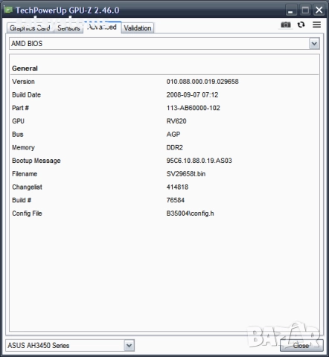Click the Build Date label
Viewport: 329px width, 357px height.
pyautogui.click(x=26, y=94)
